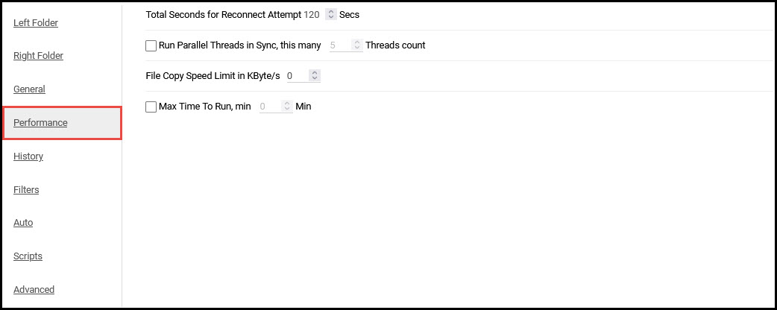Click the File Copy Speed Limit value field
This screenshot has height=310, width=777.
tap(298, 76)
